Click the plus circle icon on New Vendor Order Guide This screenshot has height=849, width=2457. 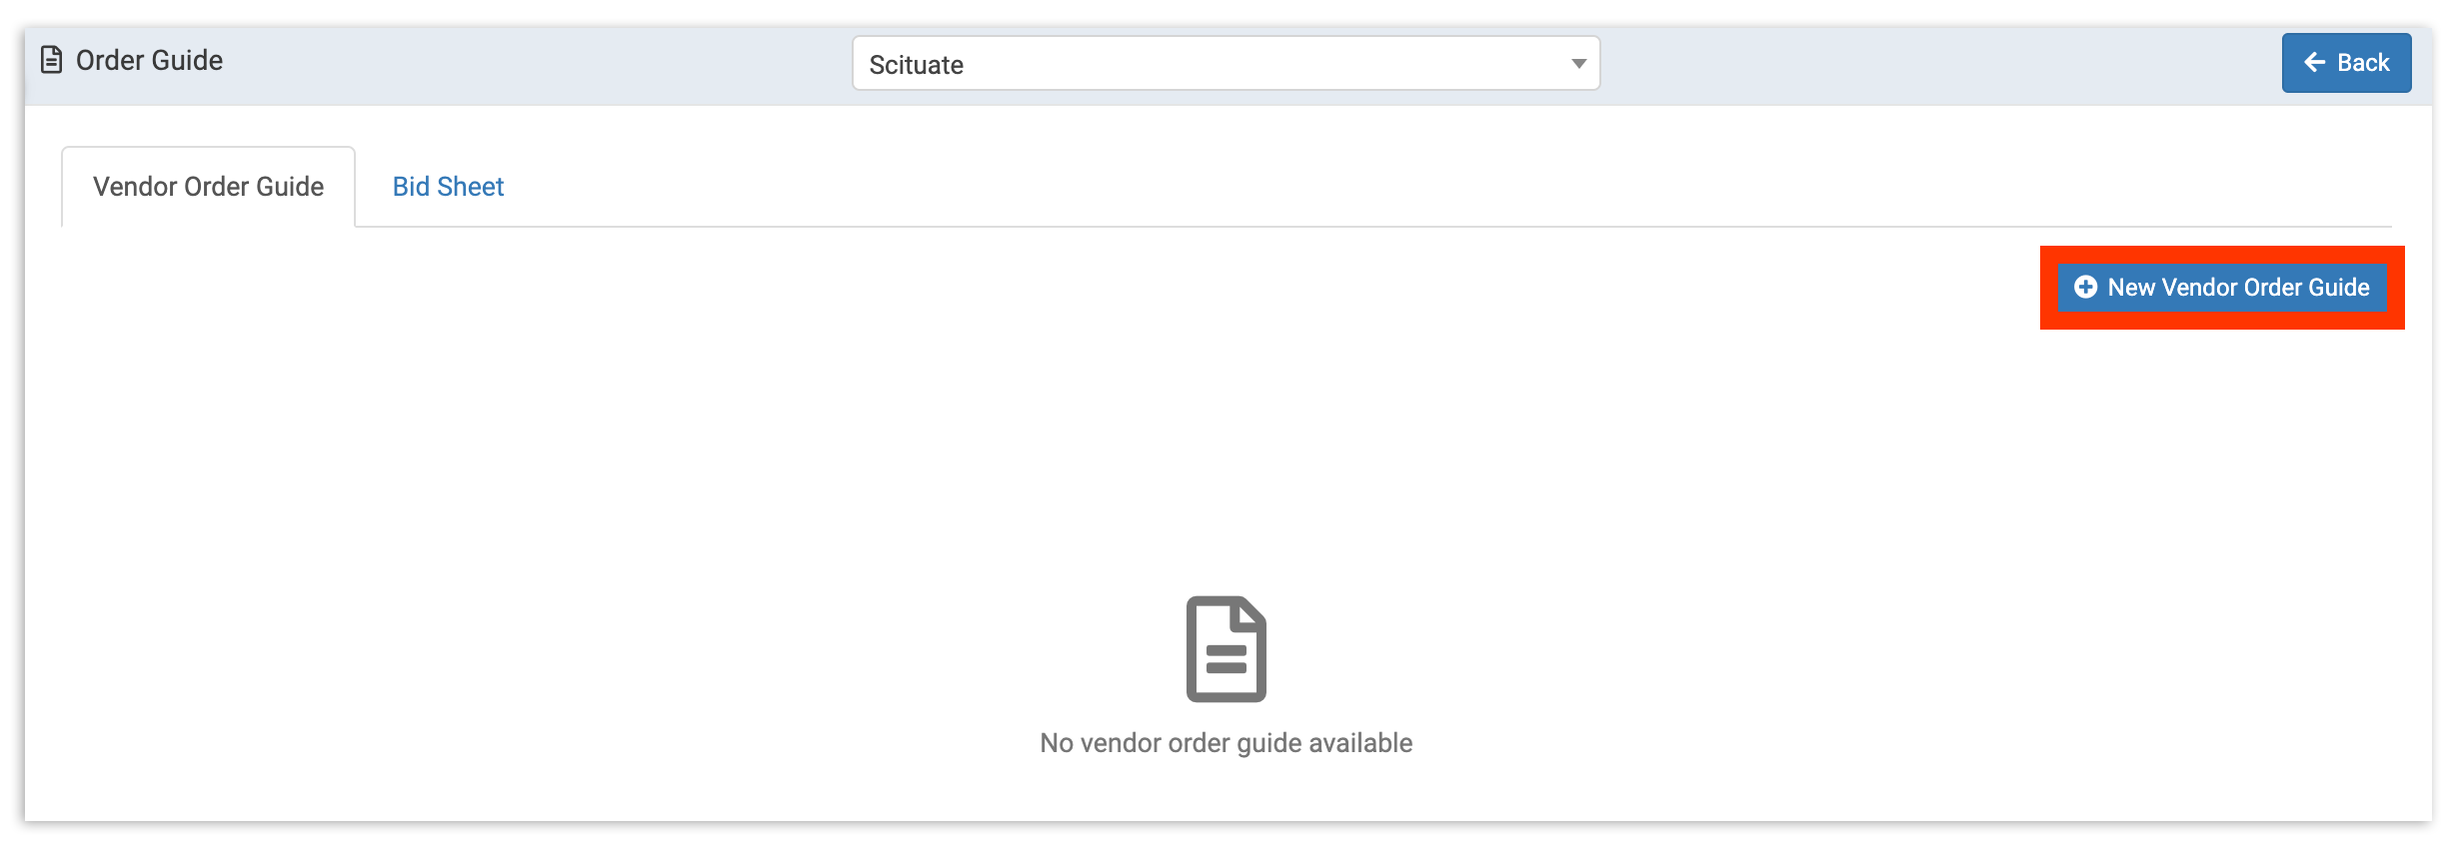pos(2086,288)
